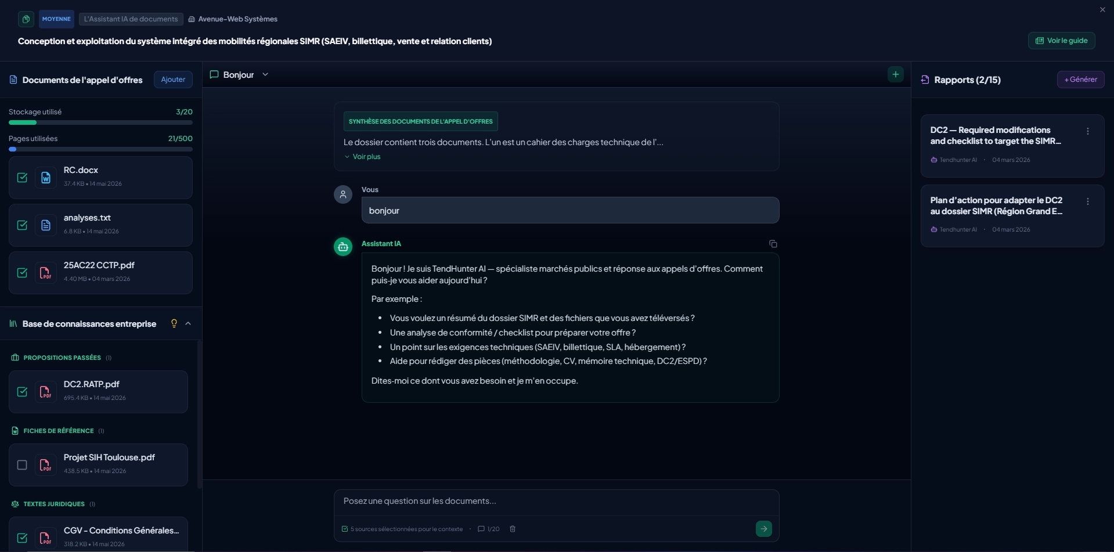The height and width of the screenshot is (552, 1114).
Task: Click the MOYENNE priority badge
Action: coord(56,19)
